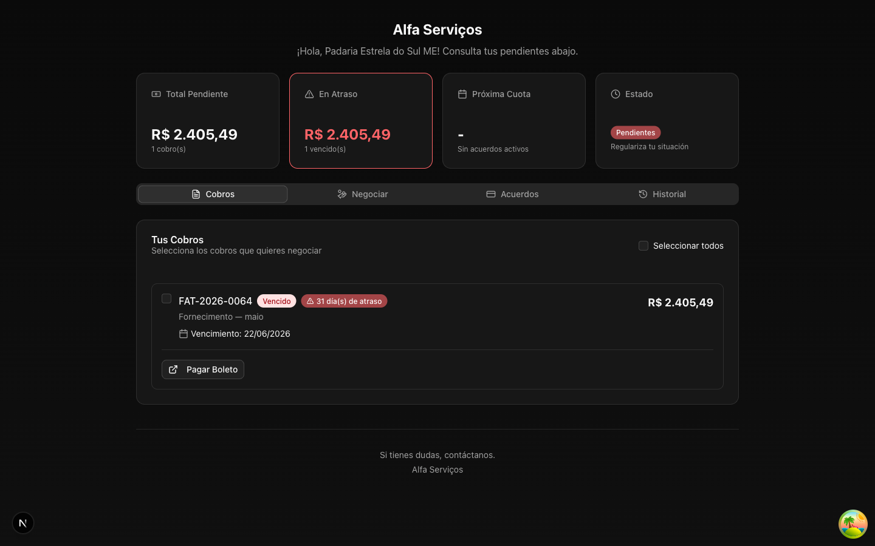Click the 1 vencido(s) text
Viewport: 875px width, 546px height.
(325, 149)
